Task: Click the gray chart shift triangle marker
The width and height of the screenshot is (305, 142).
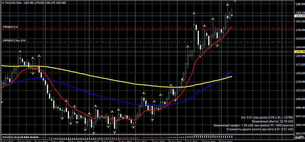Action: [x=235, y=1]
